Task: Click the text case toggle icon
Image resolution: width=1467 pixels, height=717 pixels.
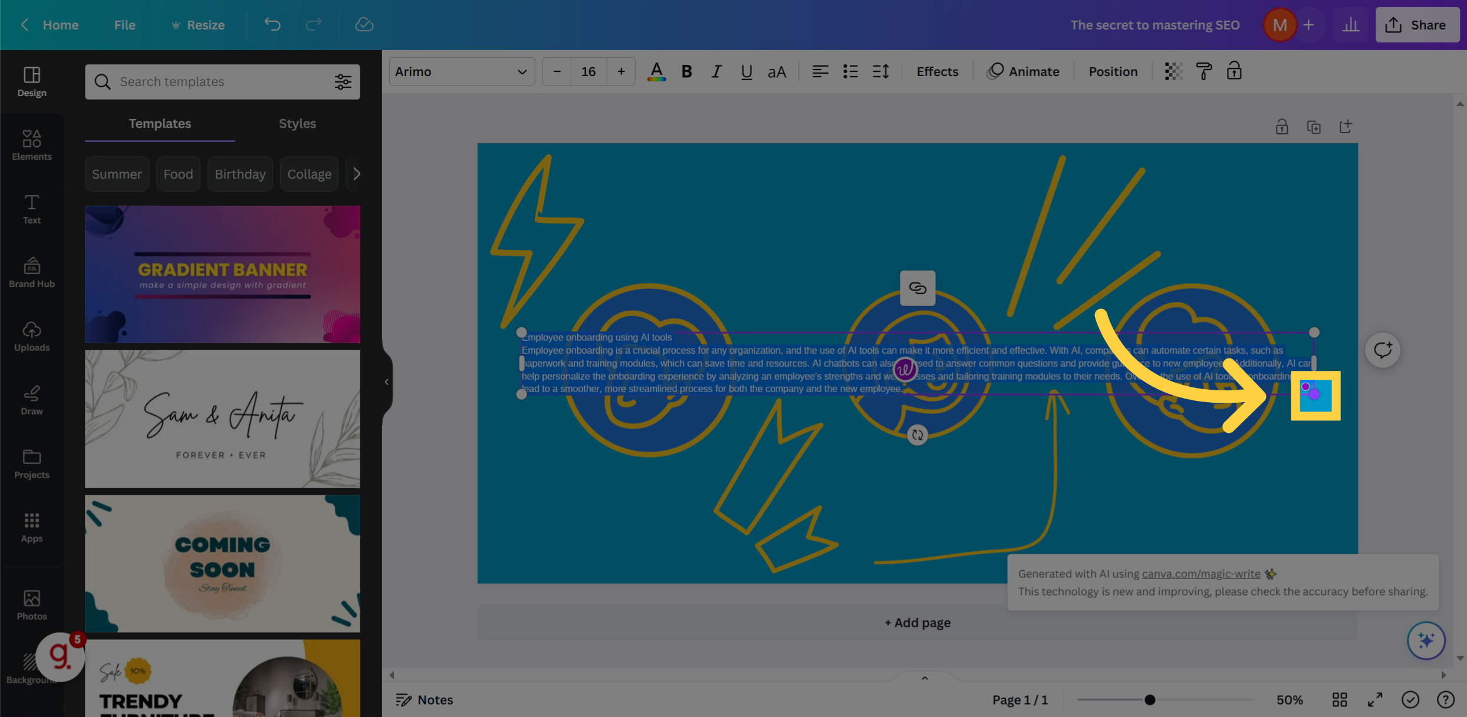Action: 777,70
